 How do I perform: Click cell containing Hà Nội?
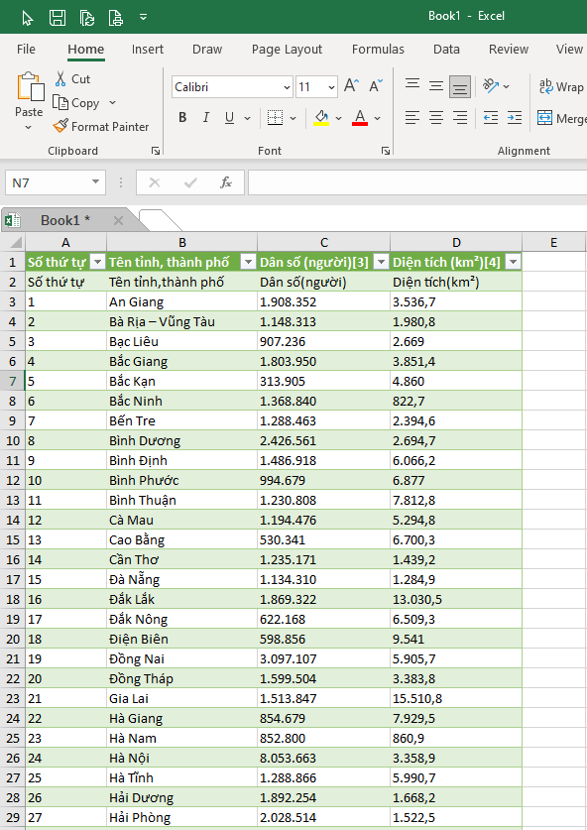(x=182, y=758)
